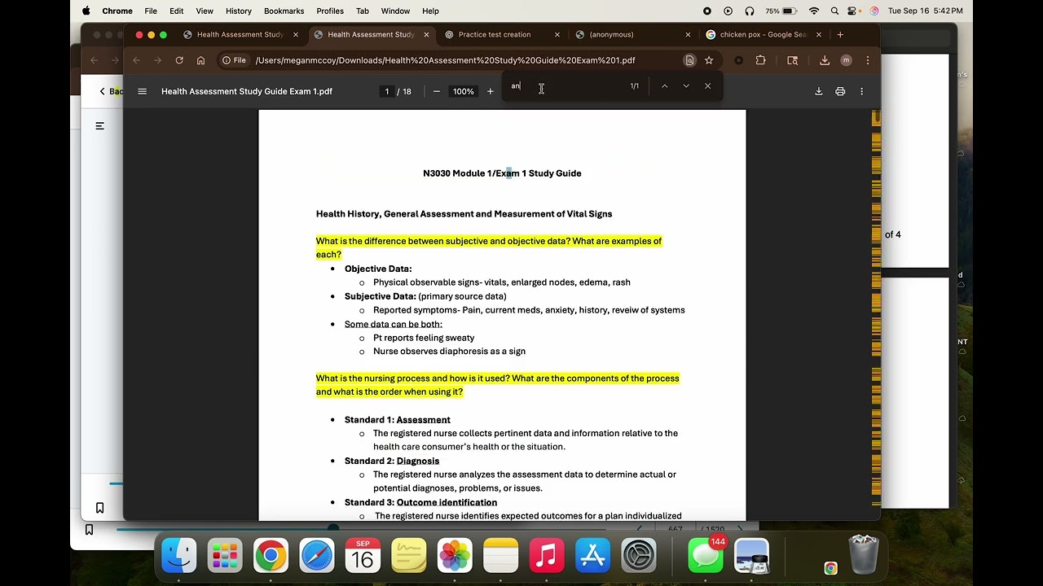Click the address bar URL
Screen dimensions: 1043x586
tap(445, 60)
